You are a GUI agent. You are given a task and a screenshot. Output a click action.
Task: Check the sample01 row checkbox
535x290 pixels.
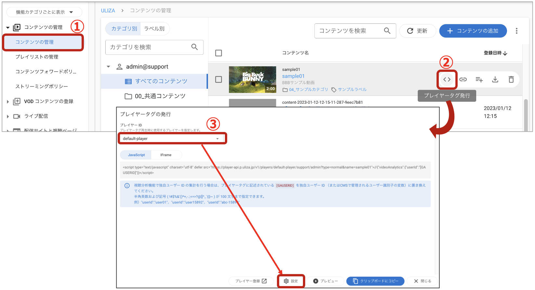tap(219, 79)
